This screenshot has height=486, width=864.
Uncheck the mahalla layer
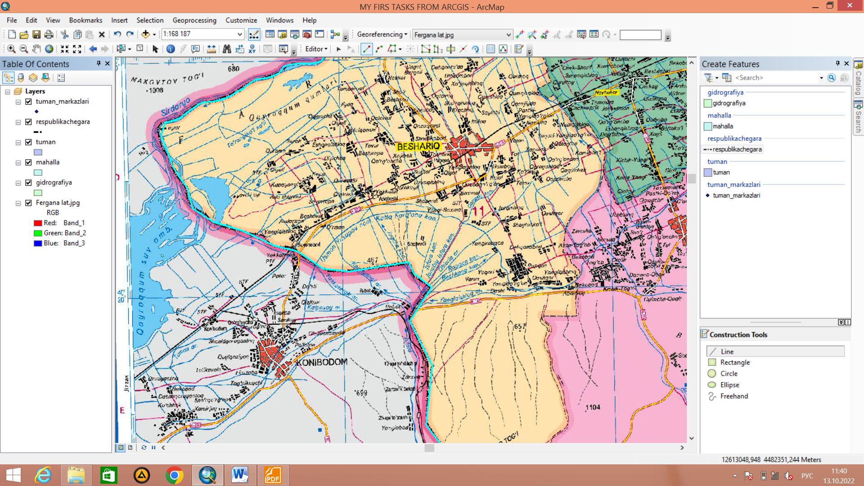click(28, 162)
